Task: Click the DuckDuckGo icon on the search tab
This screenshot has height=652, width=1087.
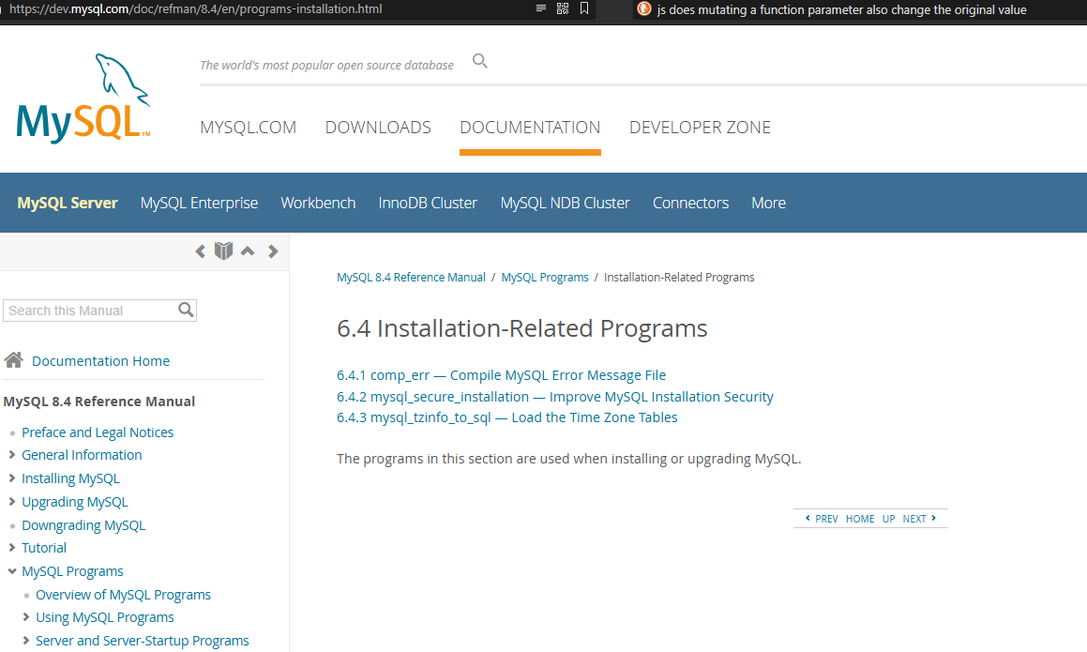Action: click(x=644, y=9)
